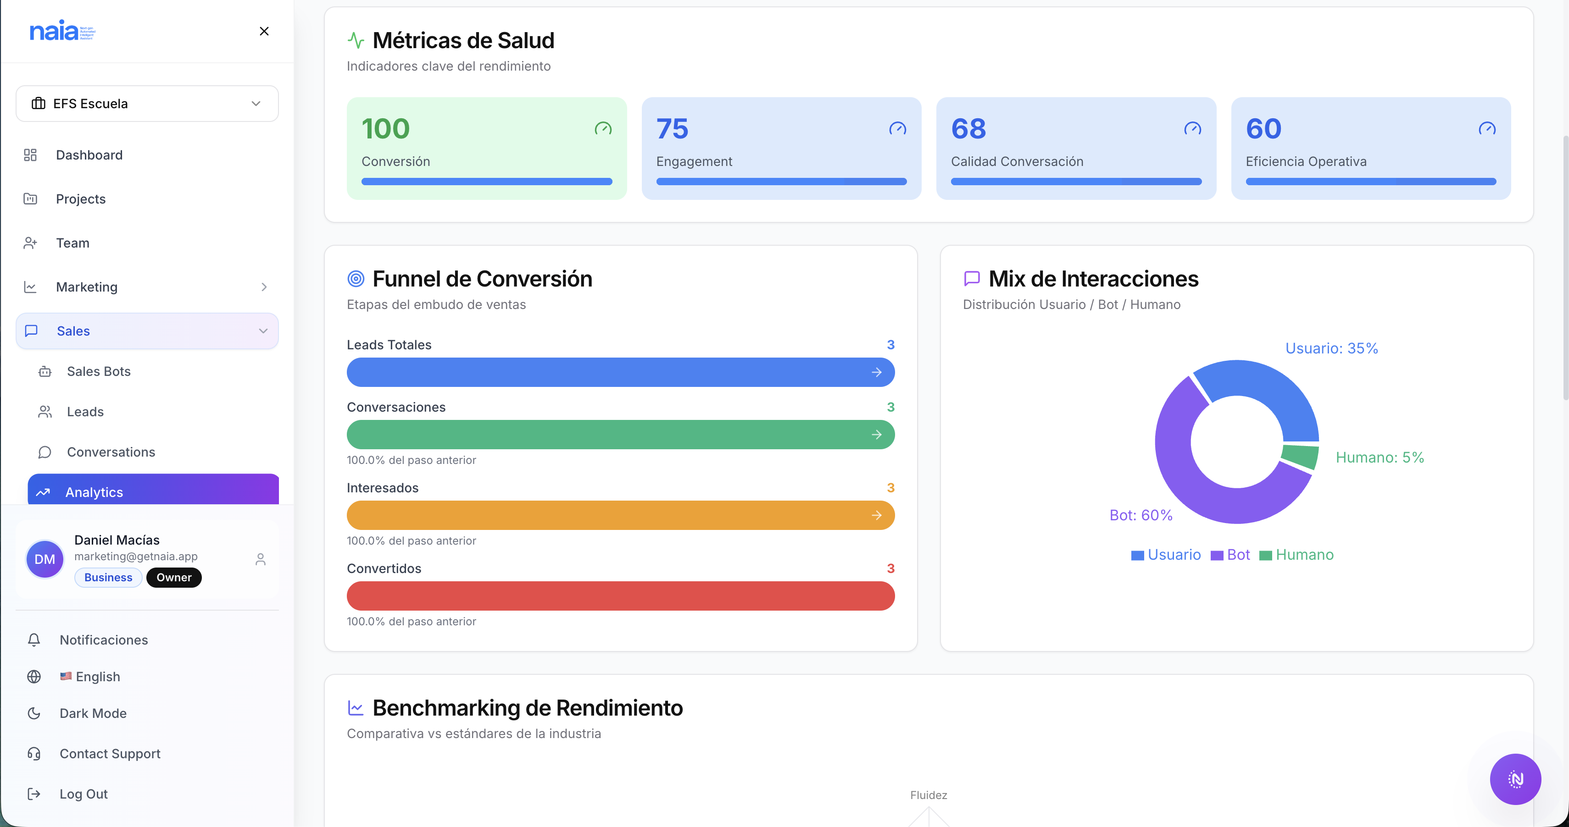This screenshot has height=827, width=1569.
Task: Enable Dark Mode
Action: pyautogui.click(x=93, y=712)
